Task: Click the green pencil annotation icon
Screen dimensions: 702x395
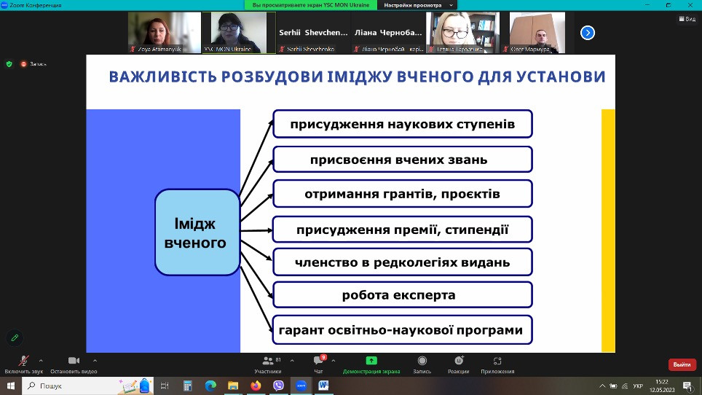Action: point(13,338)
